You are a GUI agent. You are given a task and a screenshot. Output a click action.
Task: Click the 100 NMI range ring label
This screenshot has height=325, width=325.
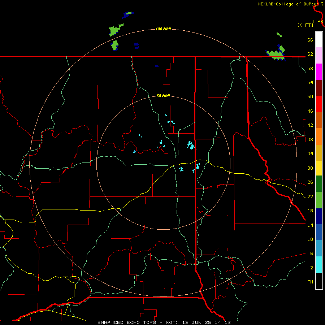tap(163, 29)
